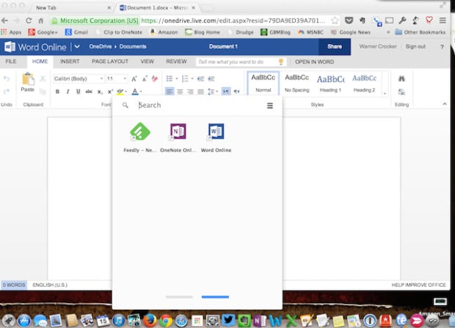The image size is (455, 328).
Task: Open the app launcher hamburger menu
Action: 270,105
